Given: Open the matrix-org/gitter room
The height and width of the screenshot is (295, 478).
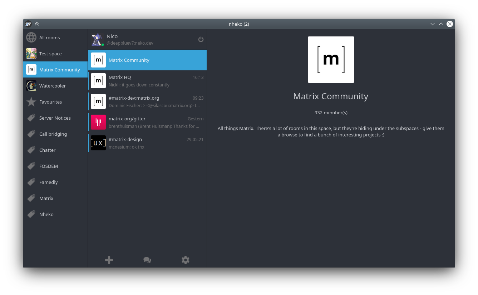Looking at the screenshot, I should (x=147, y=122).
